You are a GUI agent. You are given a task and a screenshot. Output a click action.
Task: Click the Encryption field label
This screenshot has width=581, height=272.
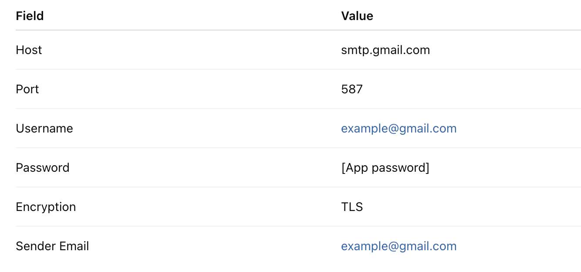pyautogui.click(x=46, y=207)
